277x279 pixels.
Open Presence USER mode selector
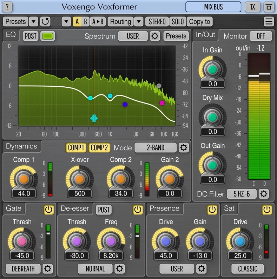[x=177, y=269]
